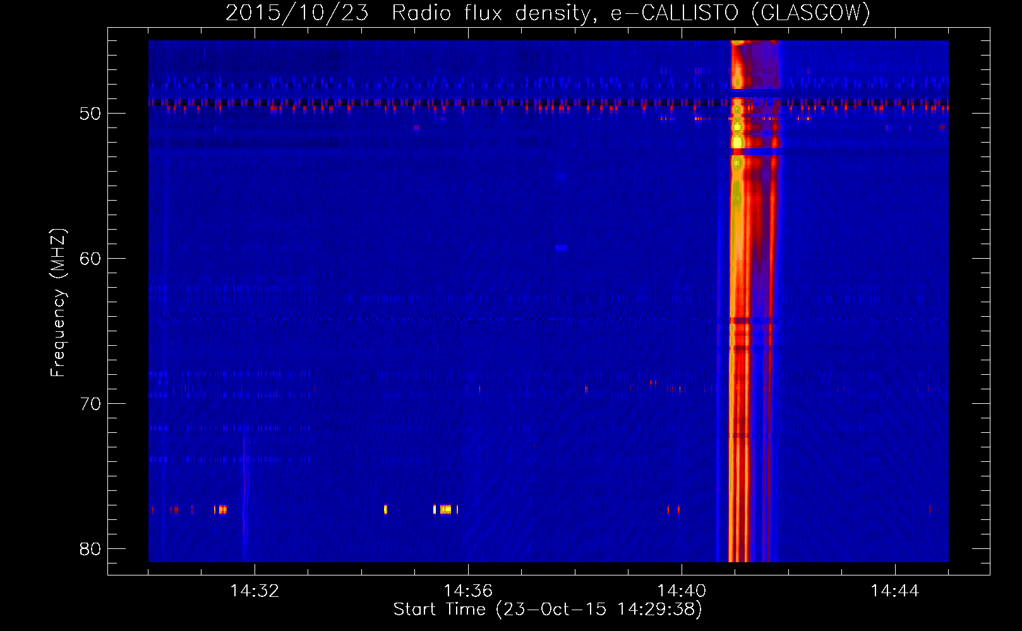Click the 60 frequency tick label
1022x631 pixels.
coord(90,259)
